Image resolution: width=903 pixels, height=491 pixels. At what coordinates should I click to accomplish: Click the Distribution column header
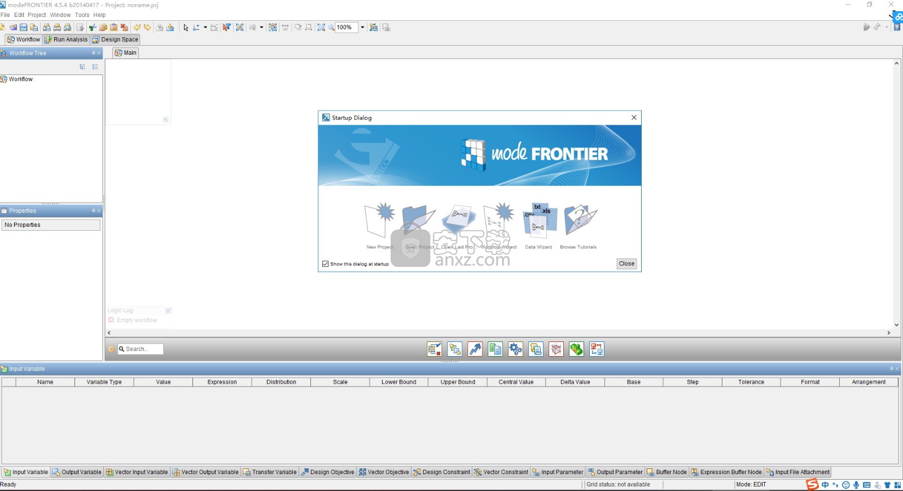point(281,382)
